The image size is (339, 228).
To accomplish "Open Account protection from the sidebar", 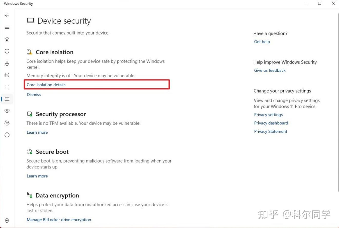I will click(x=7, y=63).
